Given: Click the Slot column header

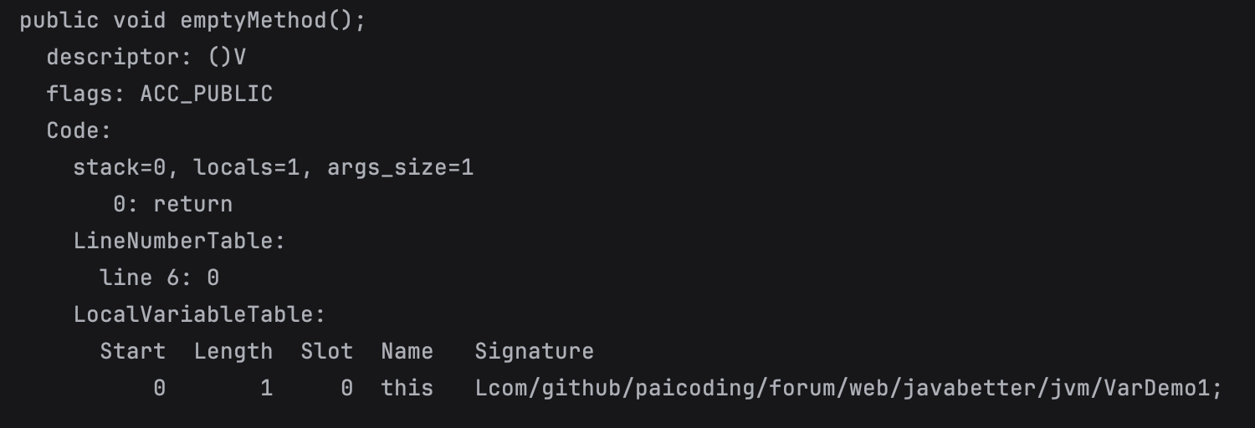Looking at the screenshot, I should (327, 352).
